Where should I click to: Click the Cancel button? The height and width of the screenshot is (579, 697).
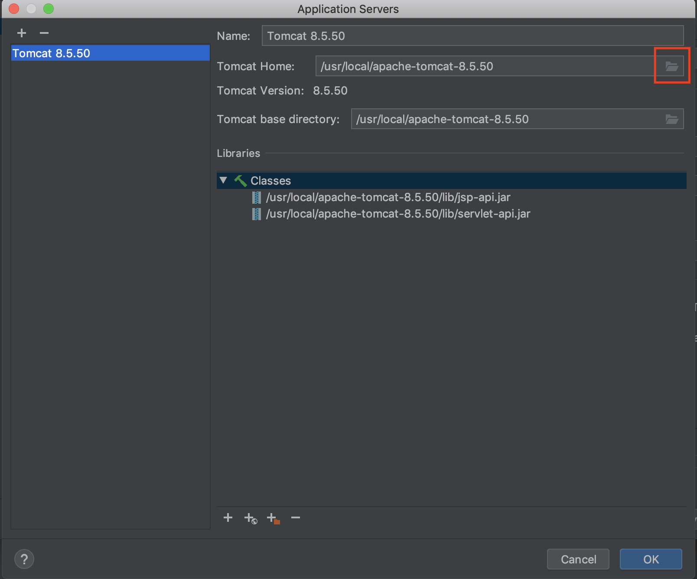578,559
